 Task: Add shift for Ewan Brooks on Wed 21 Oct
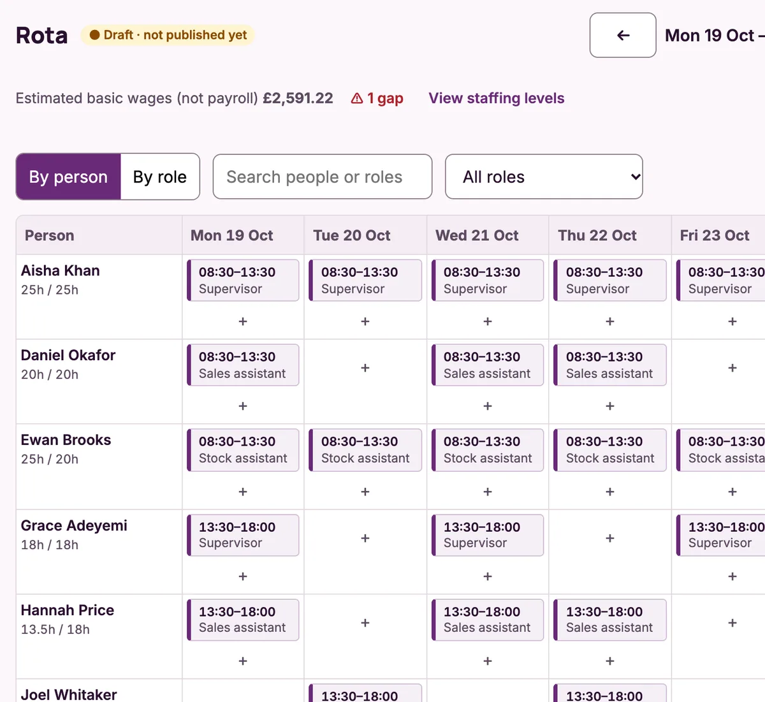[x=488, y=492]
